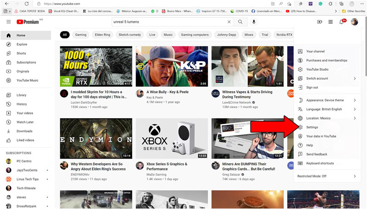This screenshot has width=367, height=209.
Task: Click the Watch Later clock icon
Action: [9, 122]
